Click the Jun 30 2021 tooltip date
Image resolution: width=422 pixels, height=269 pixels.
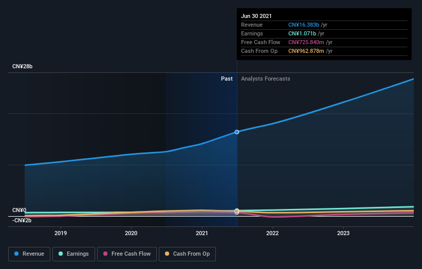256,16
